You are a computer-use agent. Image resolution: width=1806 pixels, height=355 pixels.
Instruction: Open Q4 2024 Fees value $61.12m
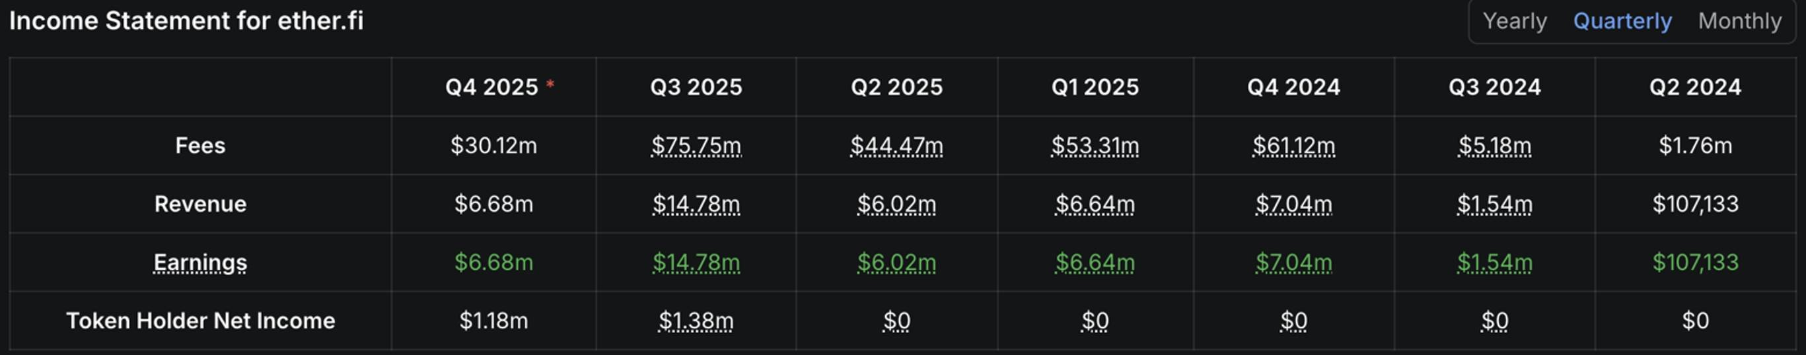pos(1293,146)
